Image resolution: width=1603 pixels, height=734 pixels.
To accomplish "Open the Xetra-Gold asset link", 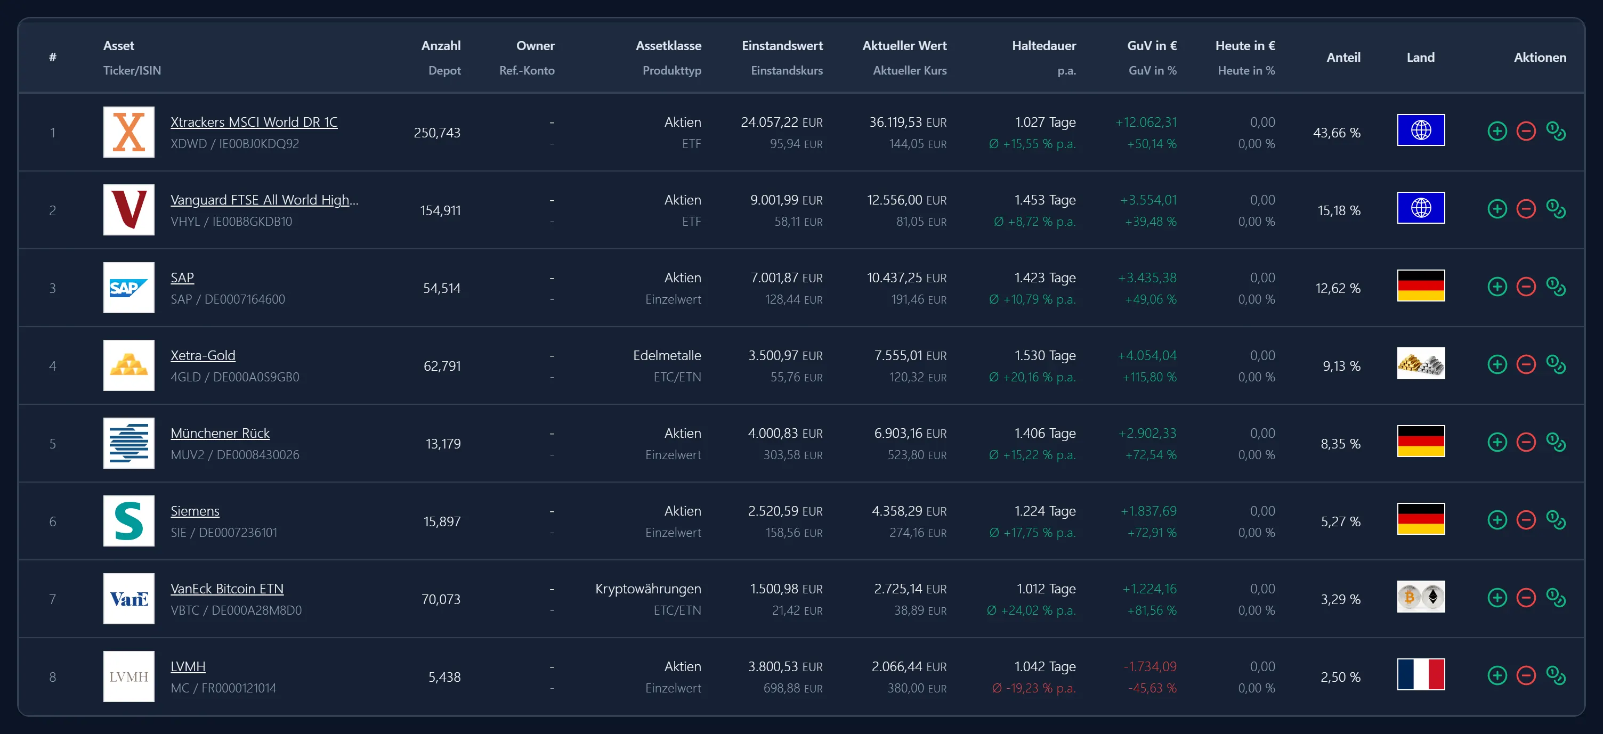I will tap(203, 355).
